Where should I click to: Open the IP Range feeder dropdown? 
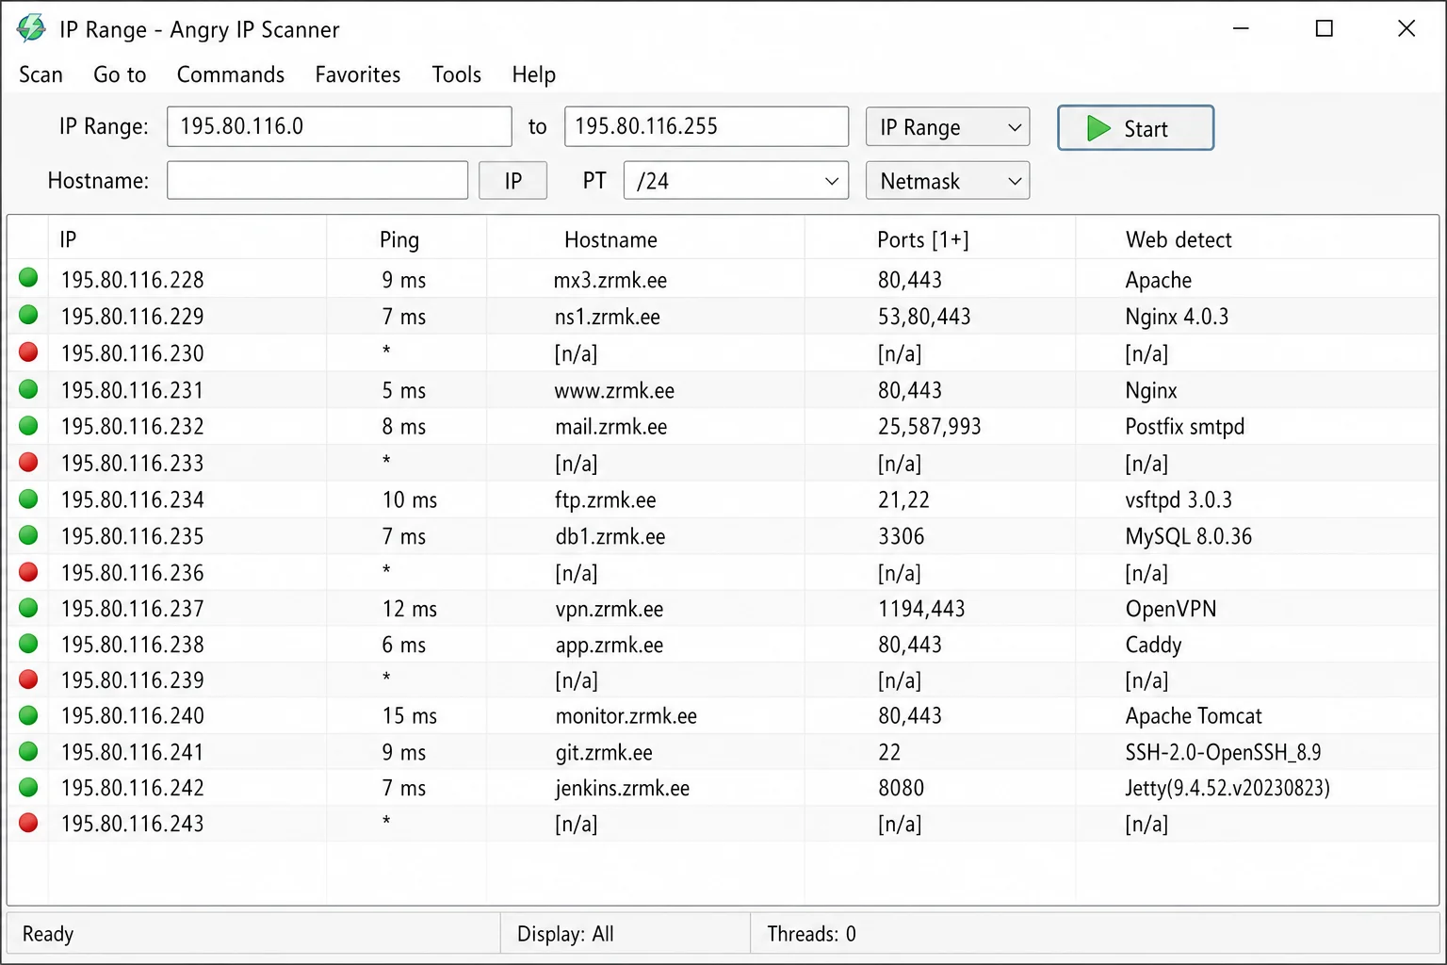pyautogui.click(x=948, y=127)
